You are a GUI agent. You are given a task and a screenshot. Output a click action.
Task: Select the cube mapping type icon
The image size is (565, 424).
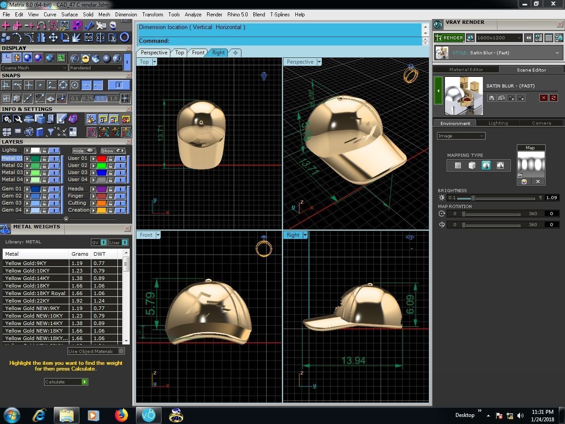click(472, 165)
